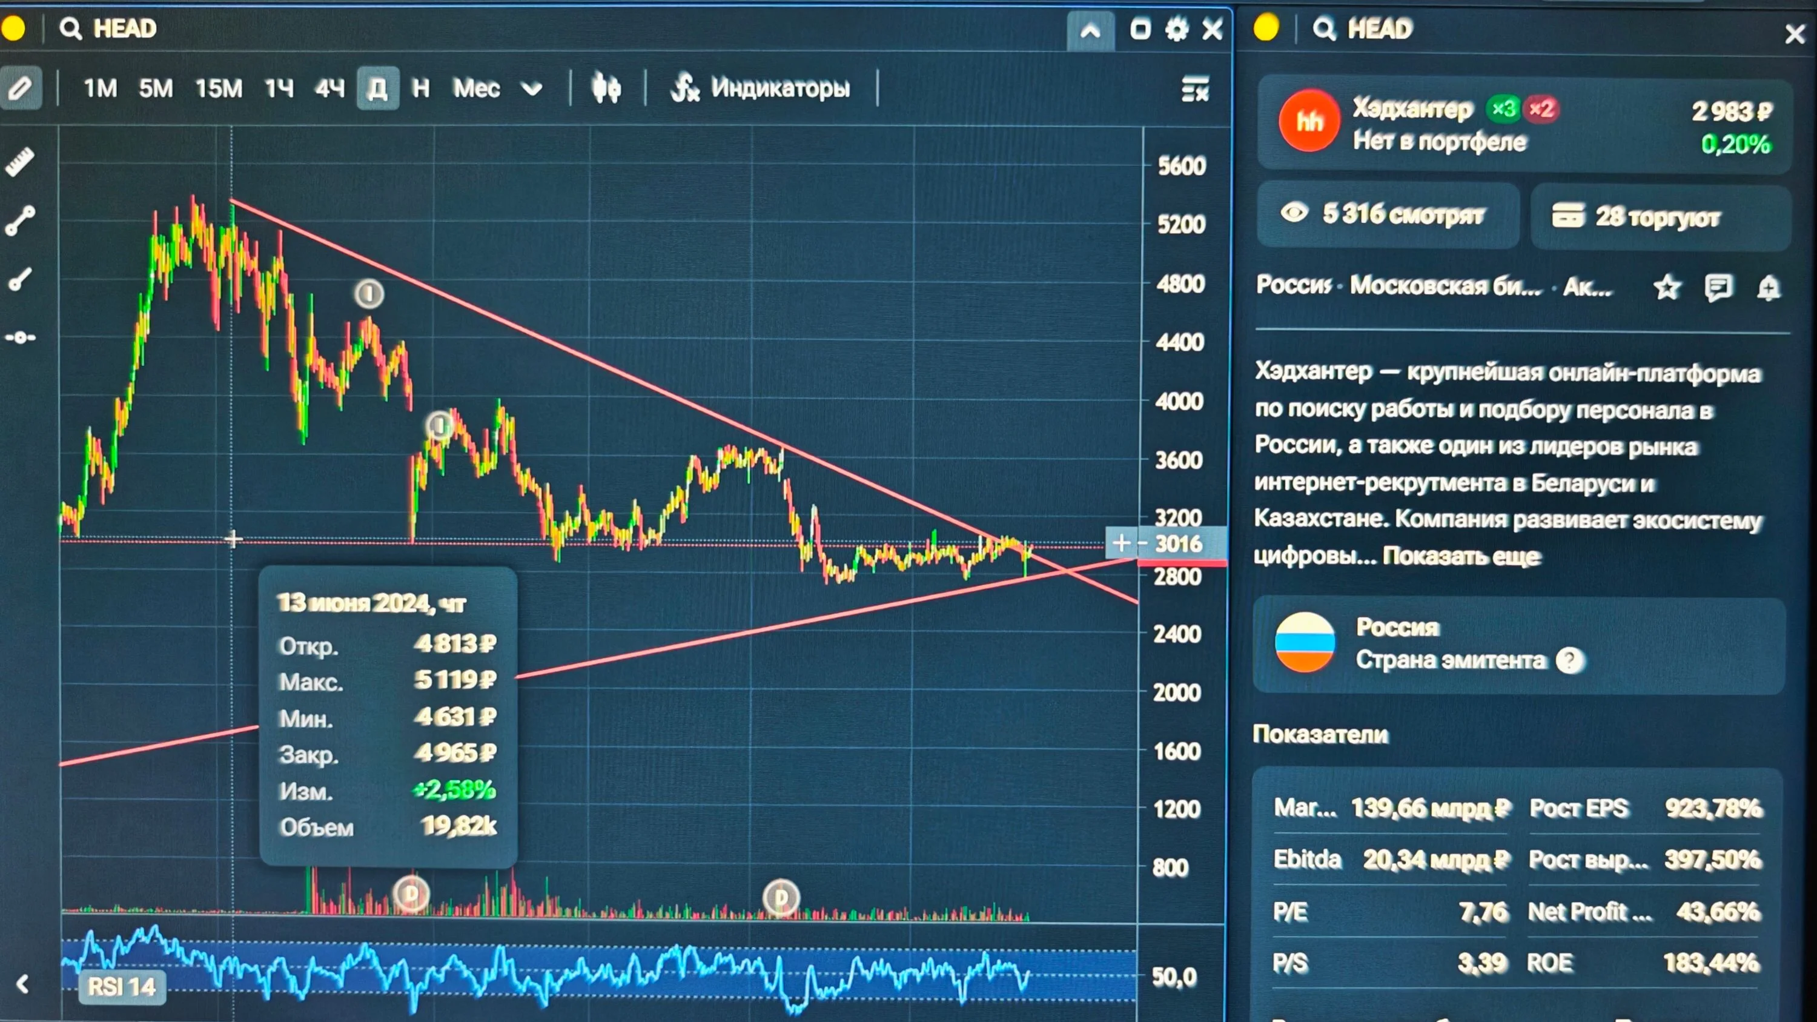Click the ROE value 183,44%
Image resolution: width=1817 pixels, height=1022 pixels.
pos(1711,963)
